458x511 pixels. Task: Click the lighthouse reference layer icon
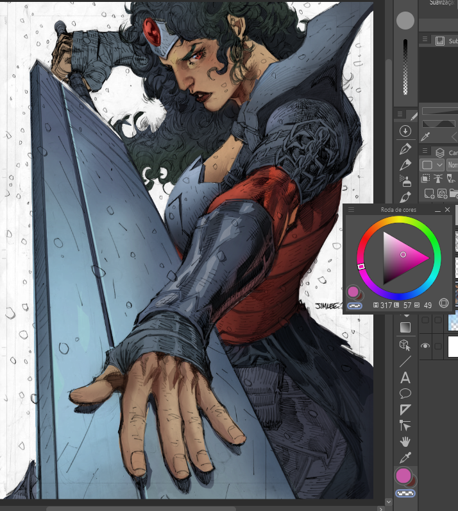(438, 178)
